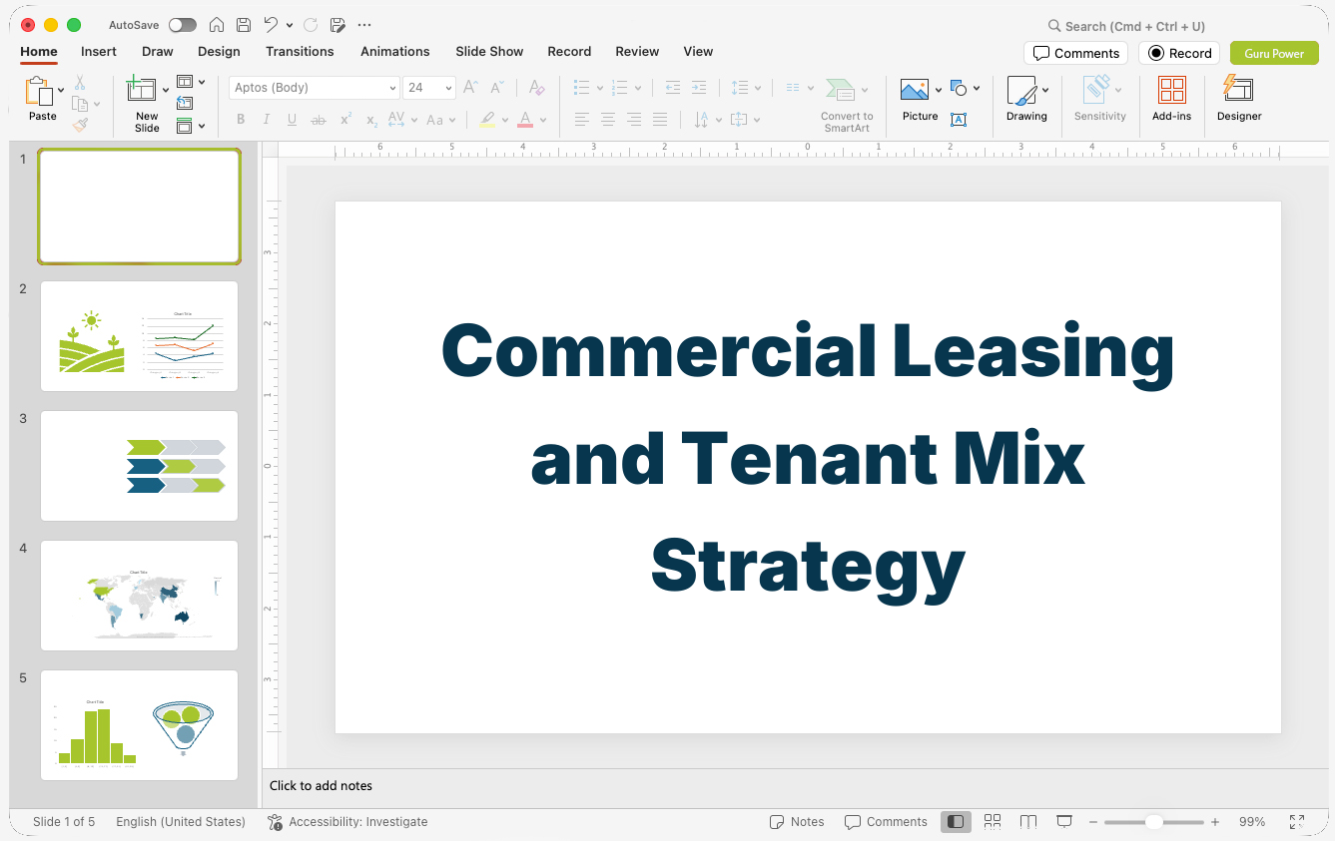The width and height of the screenshot is (1335, 841).
Task: Click English (United States) language indicator
Action: pyautogui.click(x=181, y=822)
